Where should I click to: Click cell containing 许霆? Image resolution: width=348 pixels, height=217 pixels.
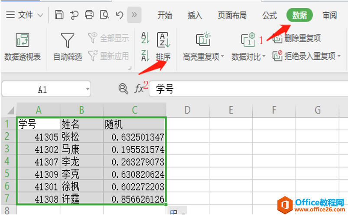pyautogui.click(x=81, y=198)
